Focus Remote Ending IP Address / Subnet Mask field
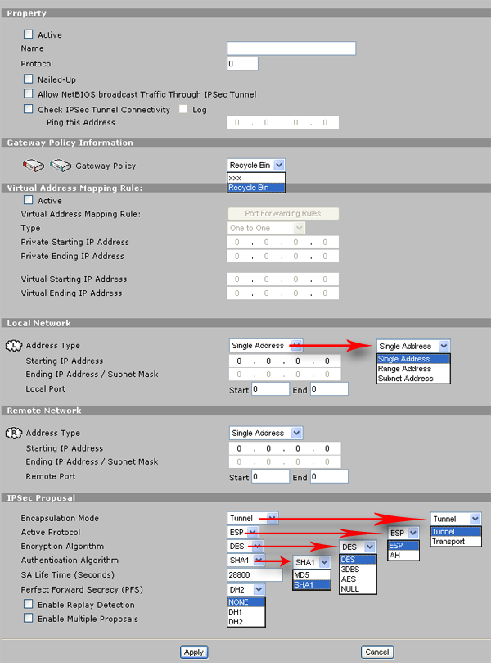Viewport: 491px width, 663px height. pos(285,461)
